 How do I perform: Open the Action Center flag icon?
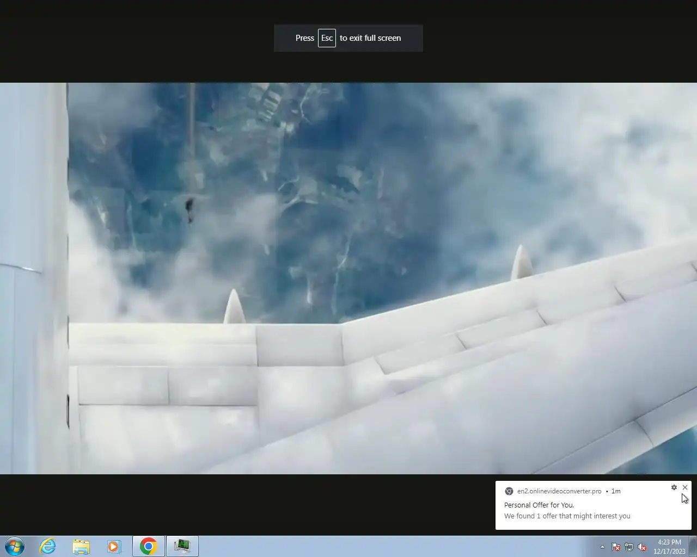(x=616, y=547)
